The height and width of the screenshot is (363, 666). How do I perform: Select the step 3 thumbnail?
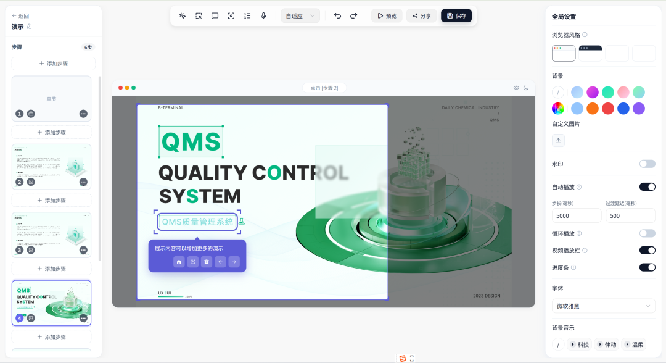(x=51, y=235)
